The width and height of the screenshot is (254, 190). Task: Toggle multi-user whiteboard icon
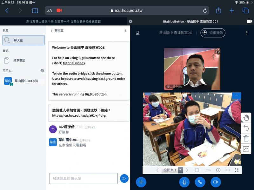click(246, 149)
